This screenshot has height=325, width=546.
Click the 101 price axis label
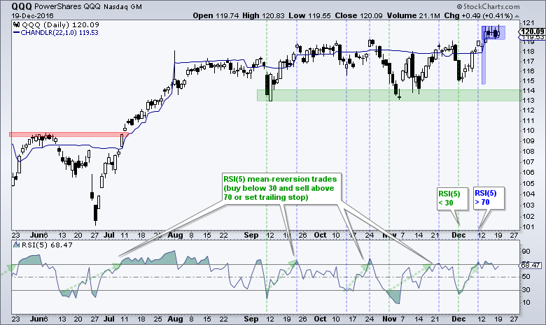click(x=528, y=227)
